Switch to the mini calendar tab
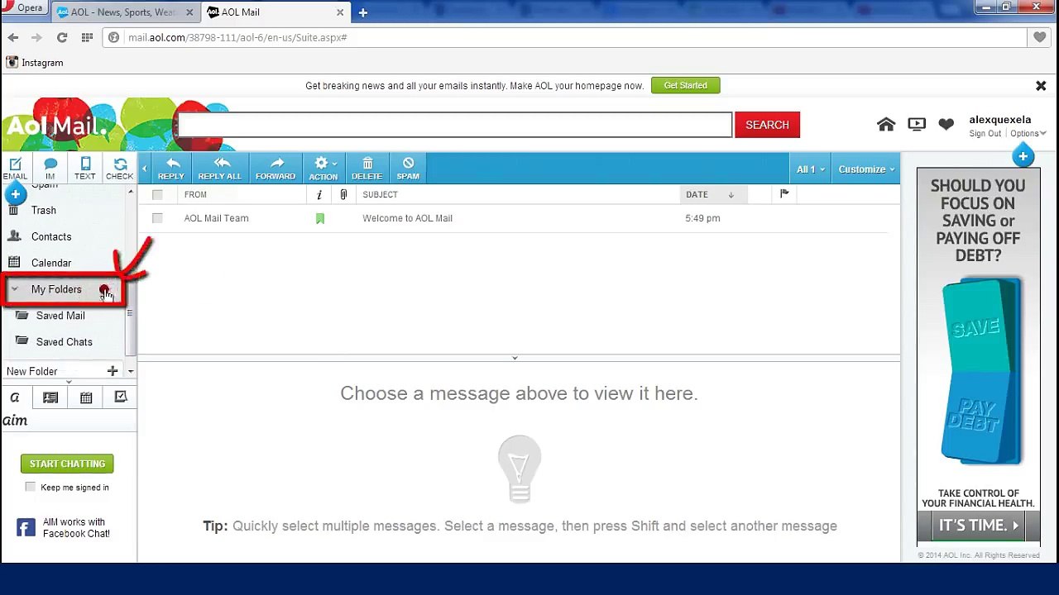 click(86, 397)
